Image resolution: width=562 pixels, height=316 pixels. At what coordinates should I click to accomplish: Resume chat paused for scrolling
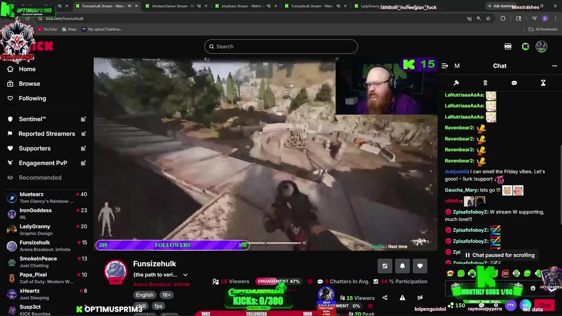point(499,255)
